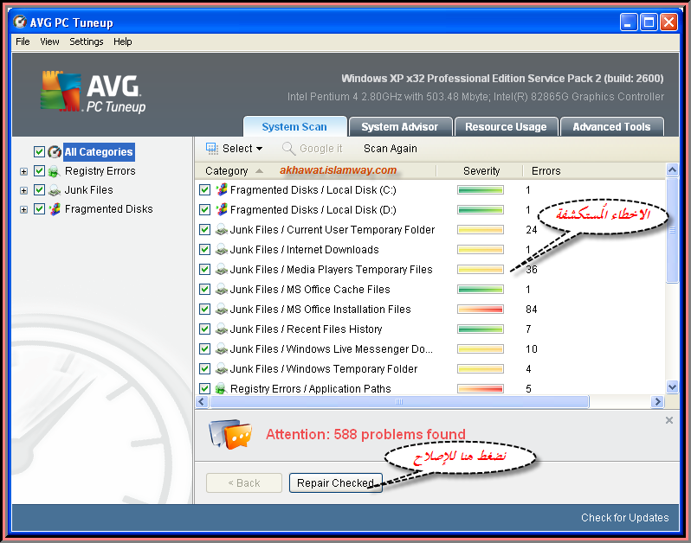Click Scan Again in the toolbar
691x543 pixels.
(390, 149)
